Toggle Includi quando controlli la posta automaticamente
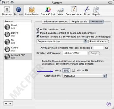Screen dimensions: 114x109 click(x=38, y=33)
